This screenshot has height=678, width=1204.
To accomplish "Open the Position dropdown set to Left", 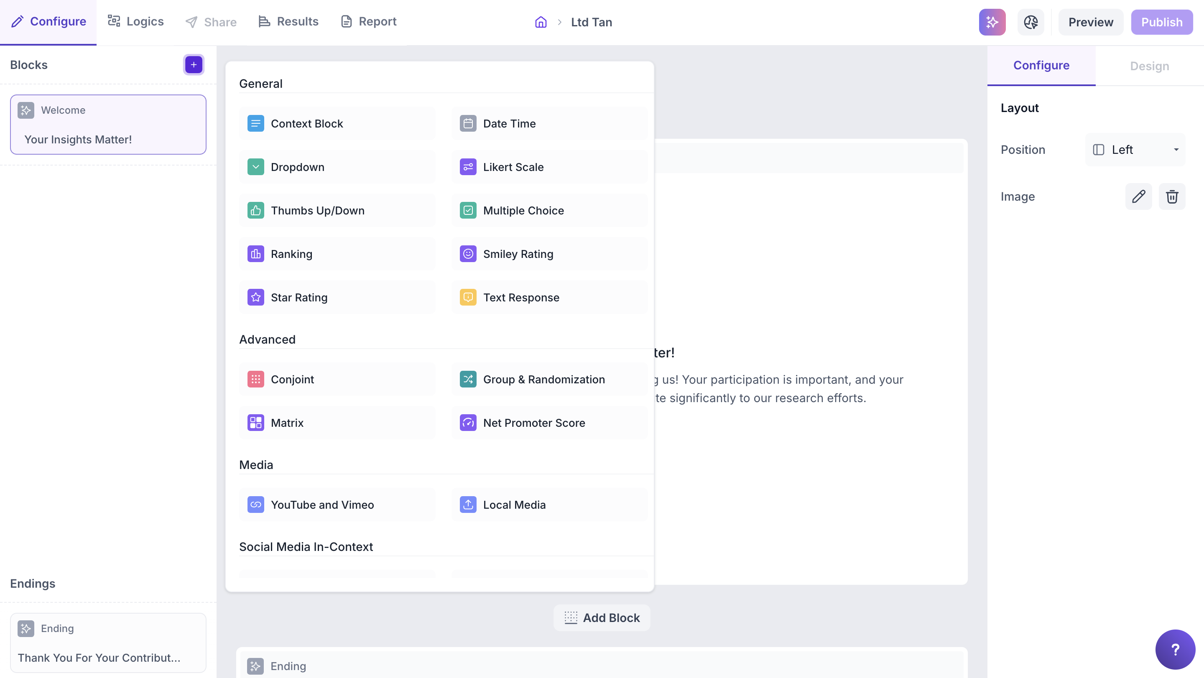I will pos(1135,150).
